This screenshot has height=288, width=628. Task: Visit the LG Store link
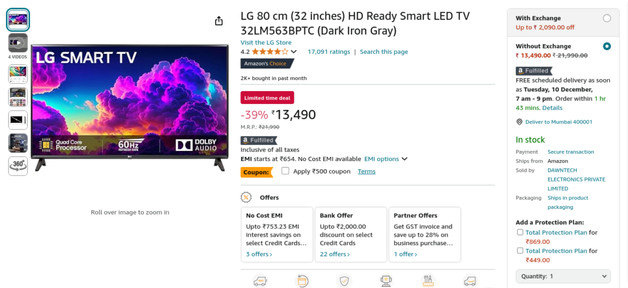coord(266,42)
